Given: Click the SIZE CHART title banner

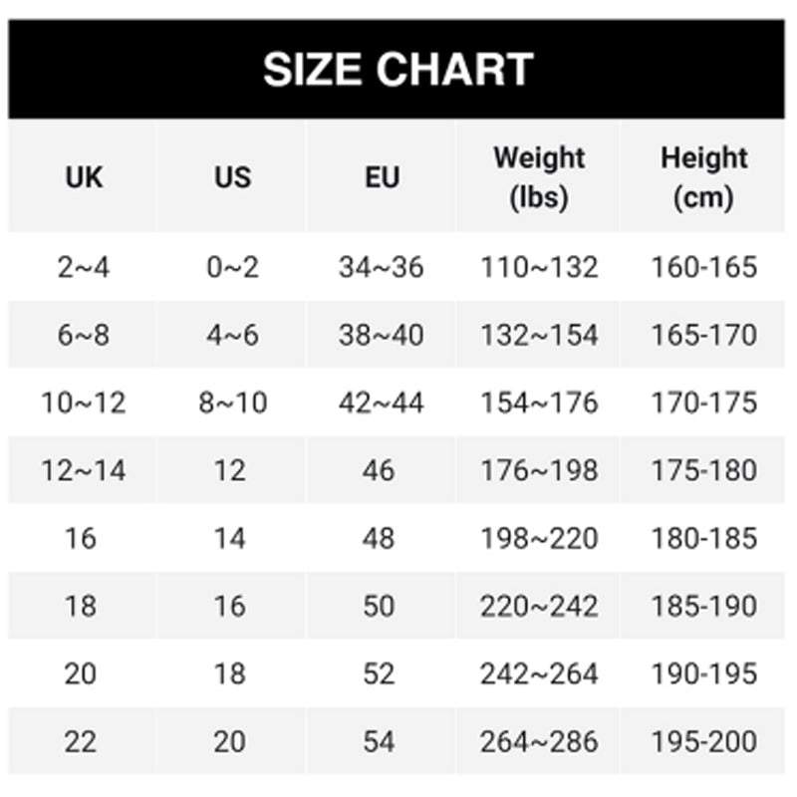Looking at the screenshot, I should 398,70.
